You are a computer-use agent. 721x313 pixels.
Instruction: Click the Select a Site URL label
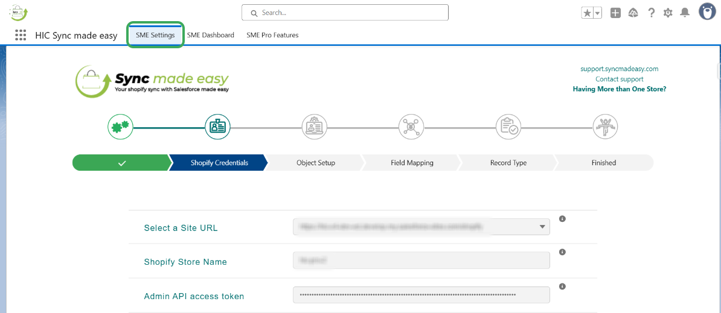point(181,227)
